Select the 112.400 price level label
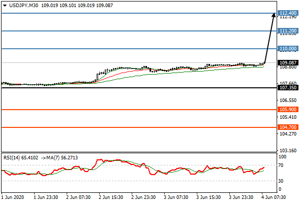The image size is (300, 203). 288,13
